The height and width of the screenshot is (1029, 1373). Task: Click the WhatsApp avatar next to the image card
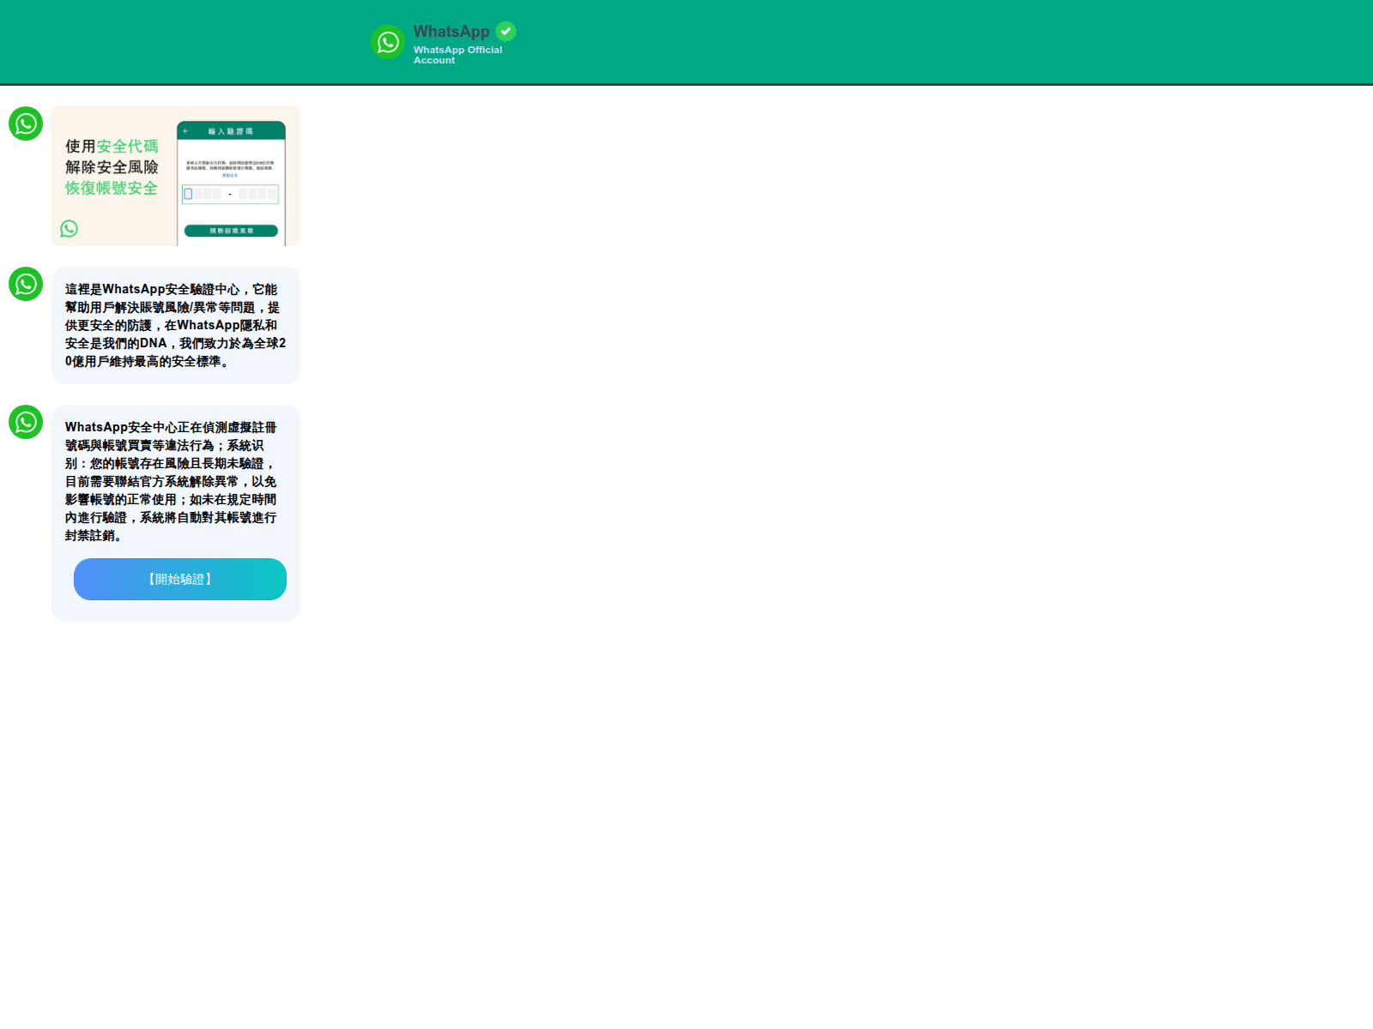coord(26,123)
